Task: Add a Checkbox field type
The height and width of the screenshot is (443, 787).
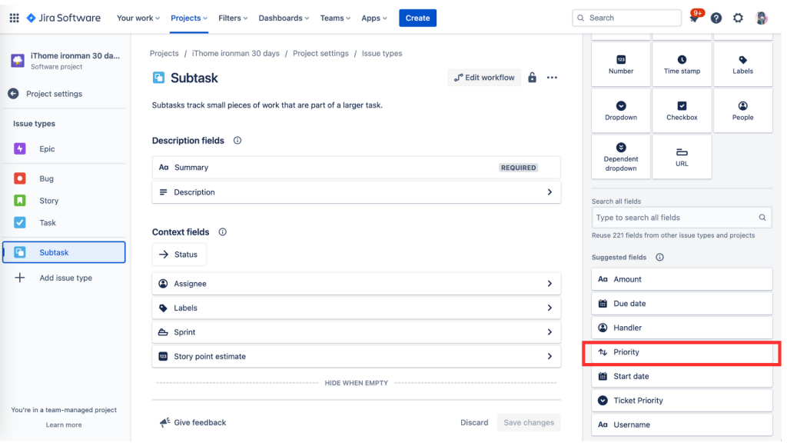Action: pos(682,111)
